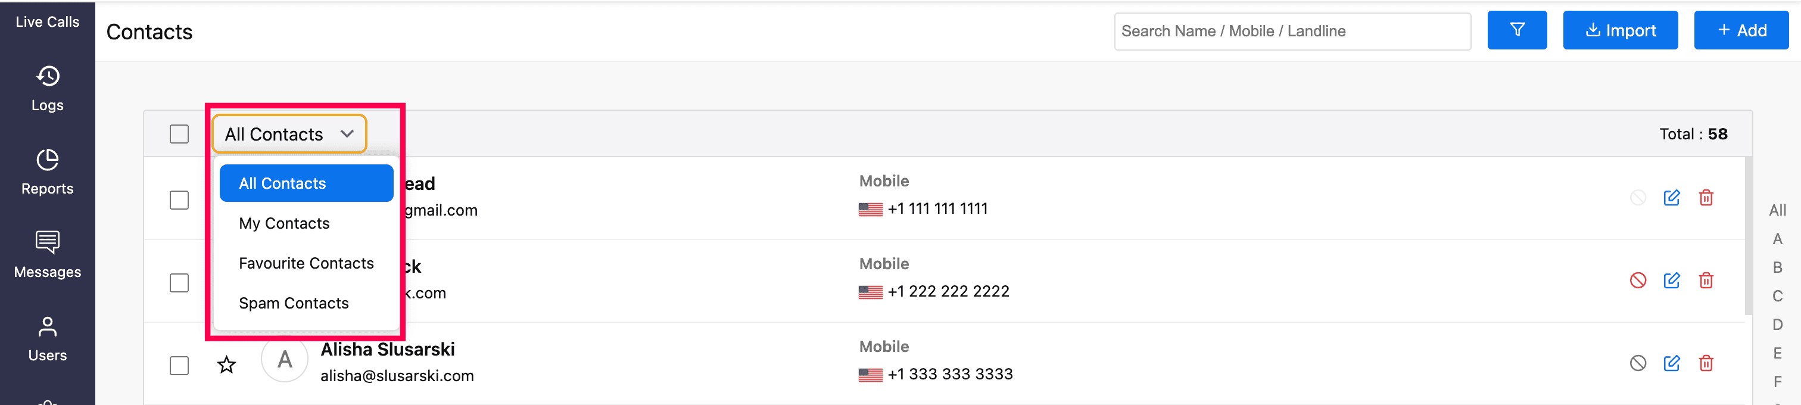Select checkbox for the +1 111 111 1111 contact
This screenshot has height=405, width=1801.
click(179, 200)
